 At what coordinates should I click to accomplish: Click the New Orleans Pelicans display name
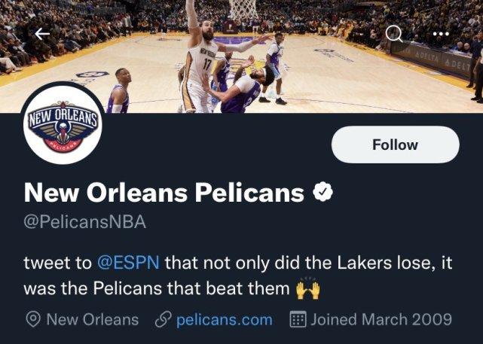pyautogui.click(x=164, y=193)
